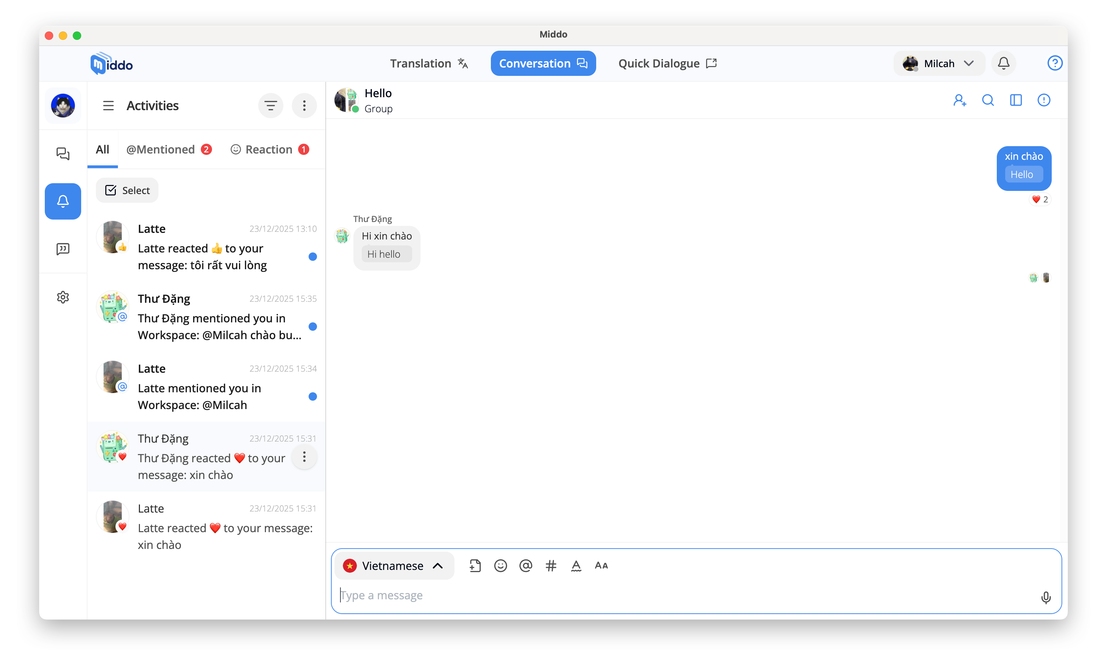Click the mention @ icon in composer

point(525,566)
